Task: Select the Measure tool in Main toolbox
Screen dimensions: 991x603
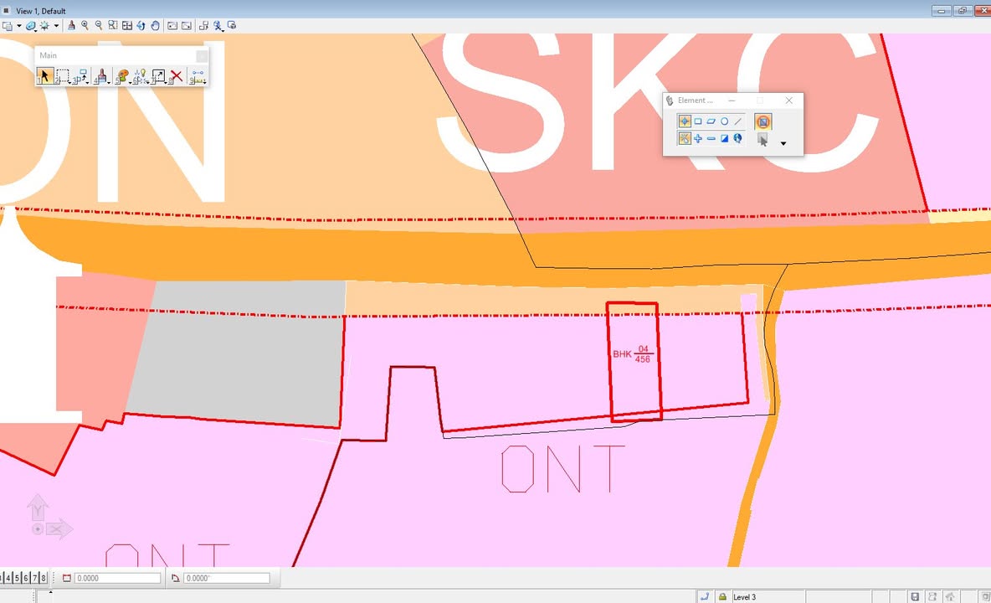Action: (x=198, y=77)
